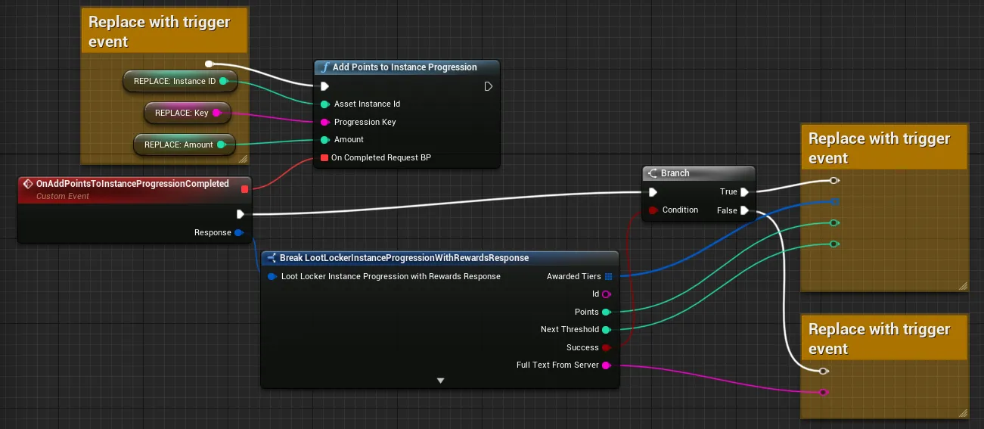Image resolution: width=984 pixels, height=429 pixels.
Task: Select the upper-left Replace with trigger event comment
Action: pos(165,31)
